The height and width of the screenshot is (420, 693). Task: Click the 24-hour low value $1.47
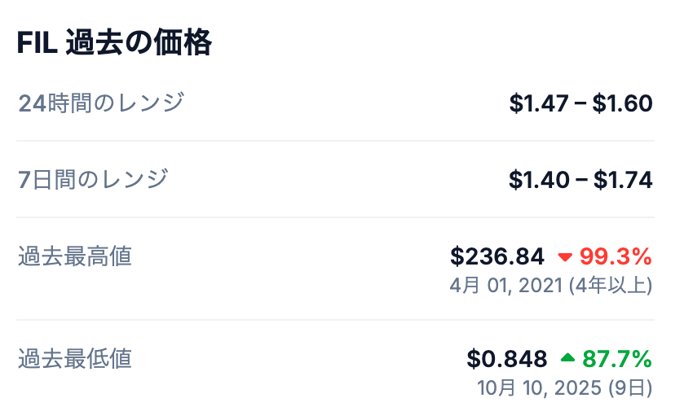538,104
